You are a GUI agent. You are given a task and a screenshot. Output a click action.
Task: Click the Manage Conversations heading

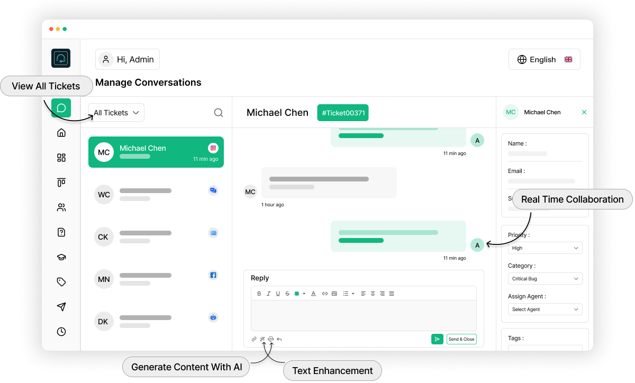[x=148, y=83]
